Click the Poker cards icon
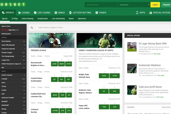 click(x=97, y=13)
